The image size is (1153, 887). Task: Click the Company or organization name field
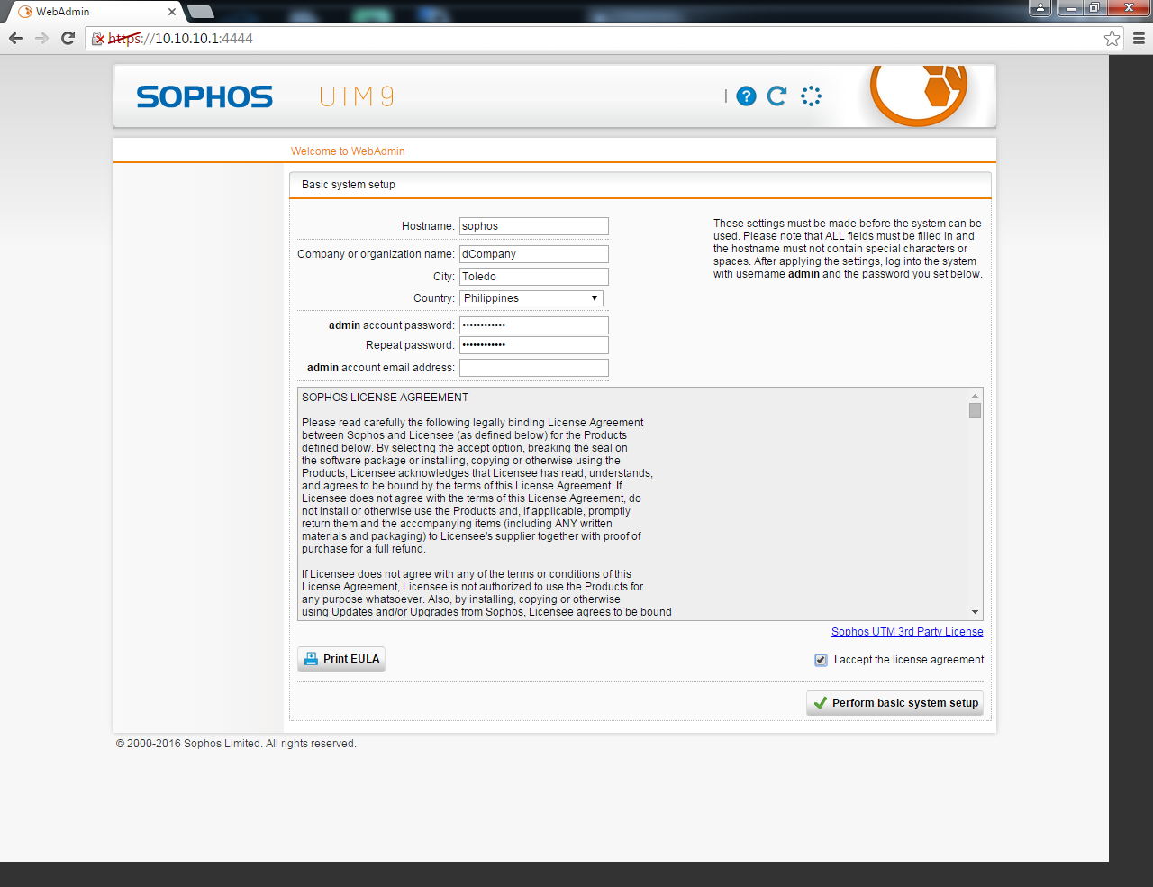point(534,254)
